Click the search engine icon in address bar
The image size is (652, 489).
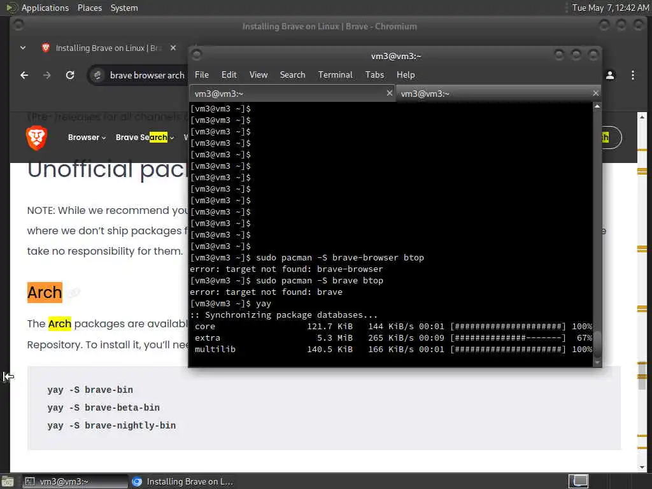[x=97, y=75]
